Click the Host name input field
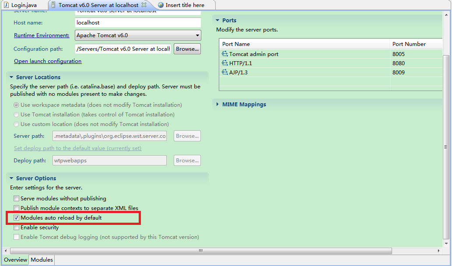452x266 pixels. (138, 22)
